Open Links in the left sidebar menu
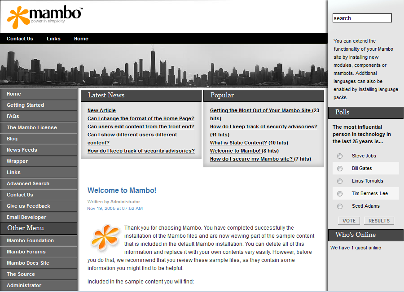The height and width of the screenshot is (292, 404). pos(39,172)
